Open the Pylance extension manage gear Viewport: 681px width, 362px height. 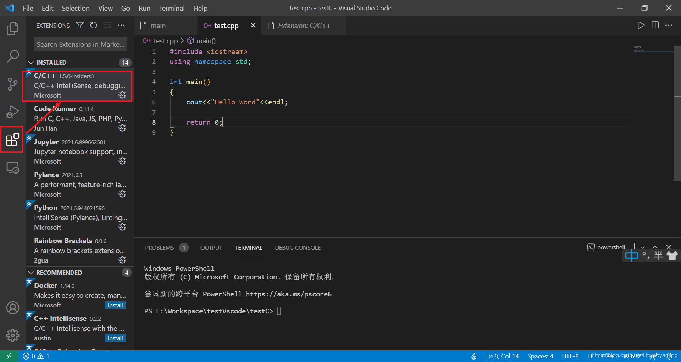point(122,194)
